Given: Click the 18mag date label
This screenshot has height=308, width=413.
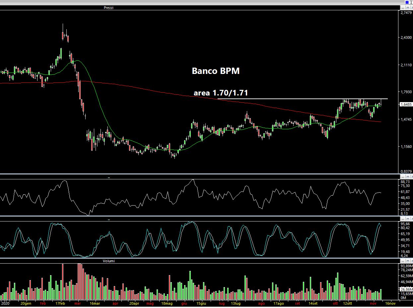Looking at the screenshot, I should click(x=167, y=303).
